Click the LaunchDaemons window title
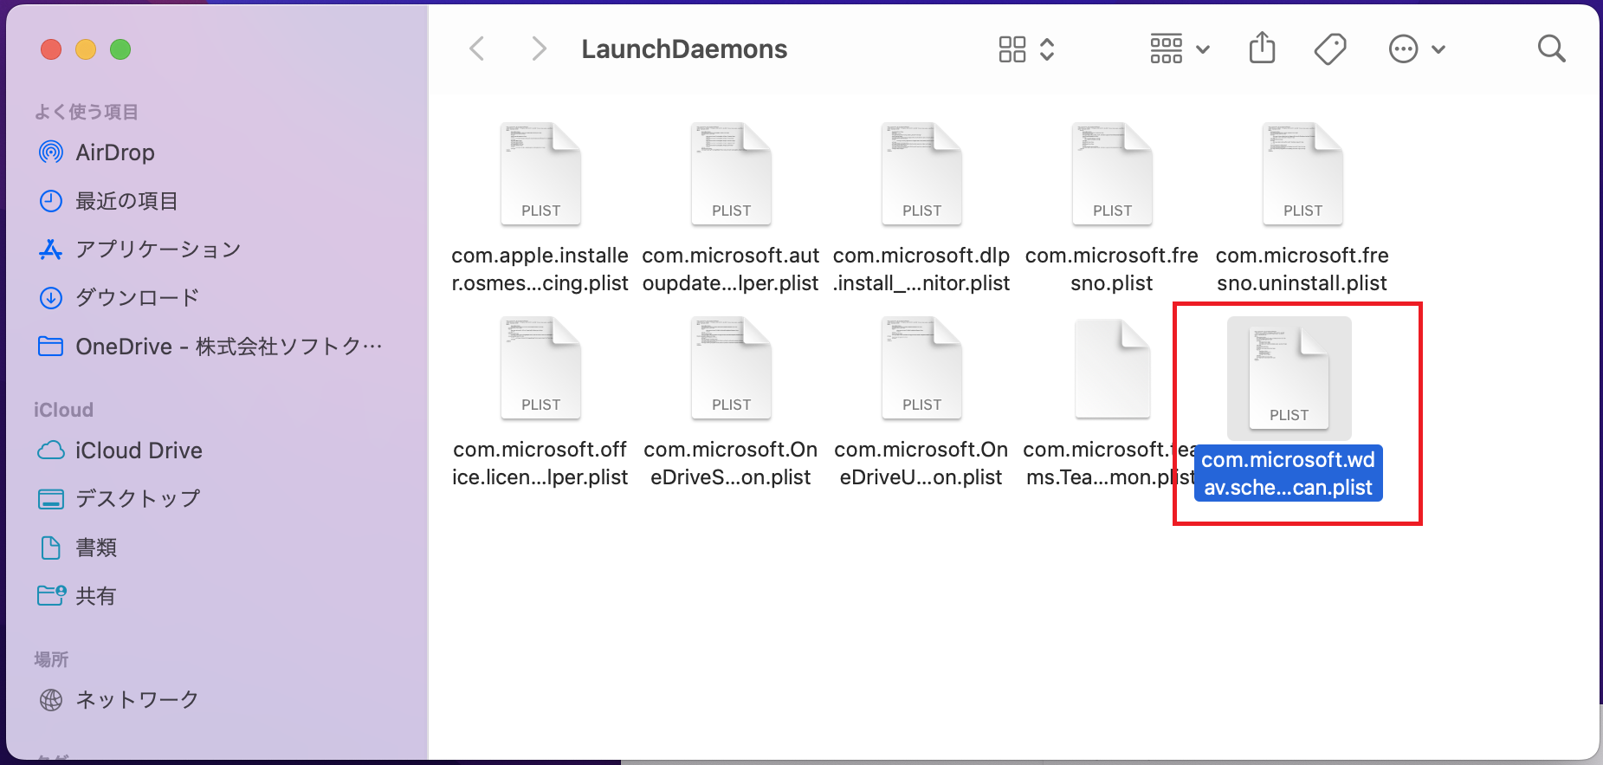Screen dimensions: 1603x765 coord(684,49)
